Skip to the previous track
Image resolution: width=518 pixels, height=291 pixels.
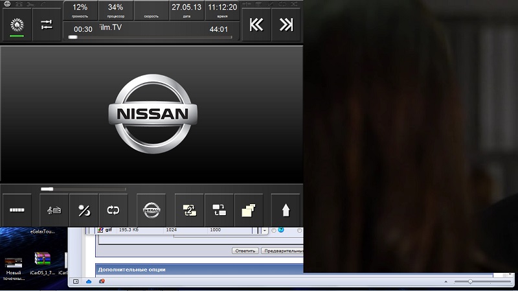click(x=256, y=25)
